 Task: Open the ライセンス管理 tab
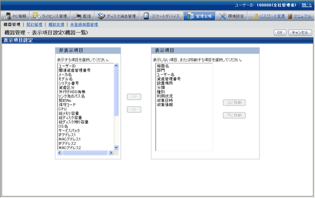tap(50, 16)
